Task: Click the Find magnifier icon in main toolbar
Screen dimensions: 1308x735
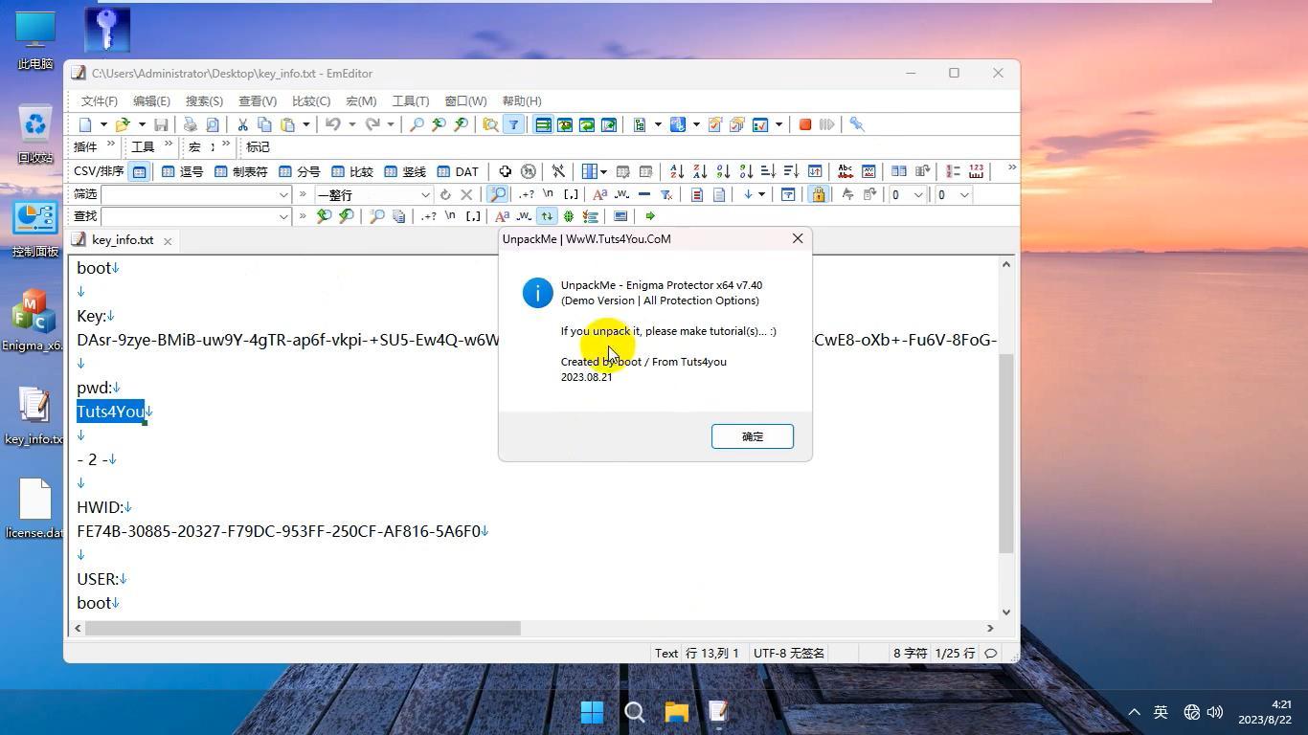Action: tap(417, 124)
